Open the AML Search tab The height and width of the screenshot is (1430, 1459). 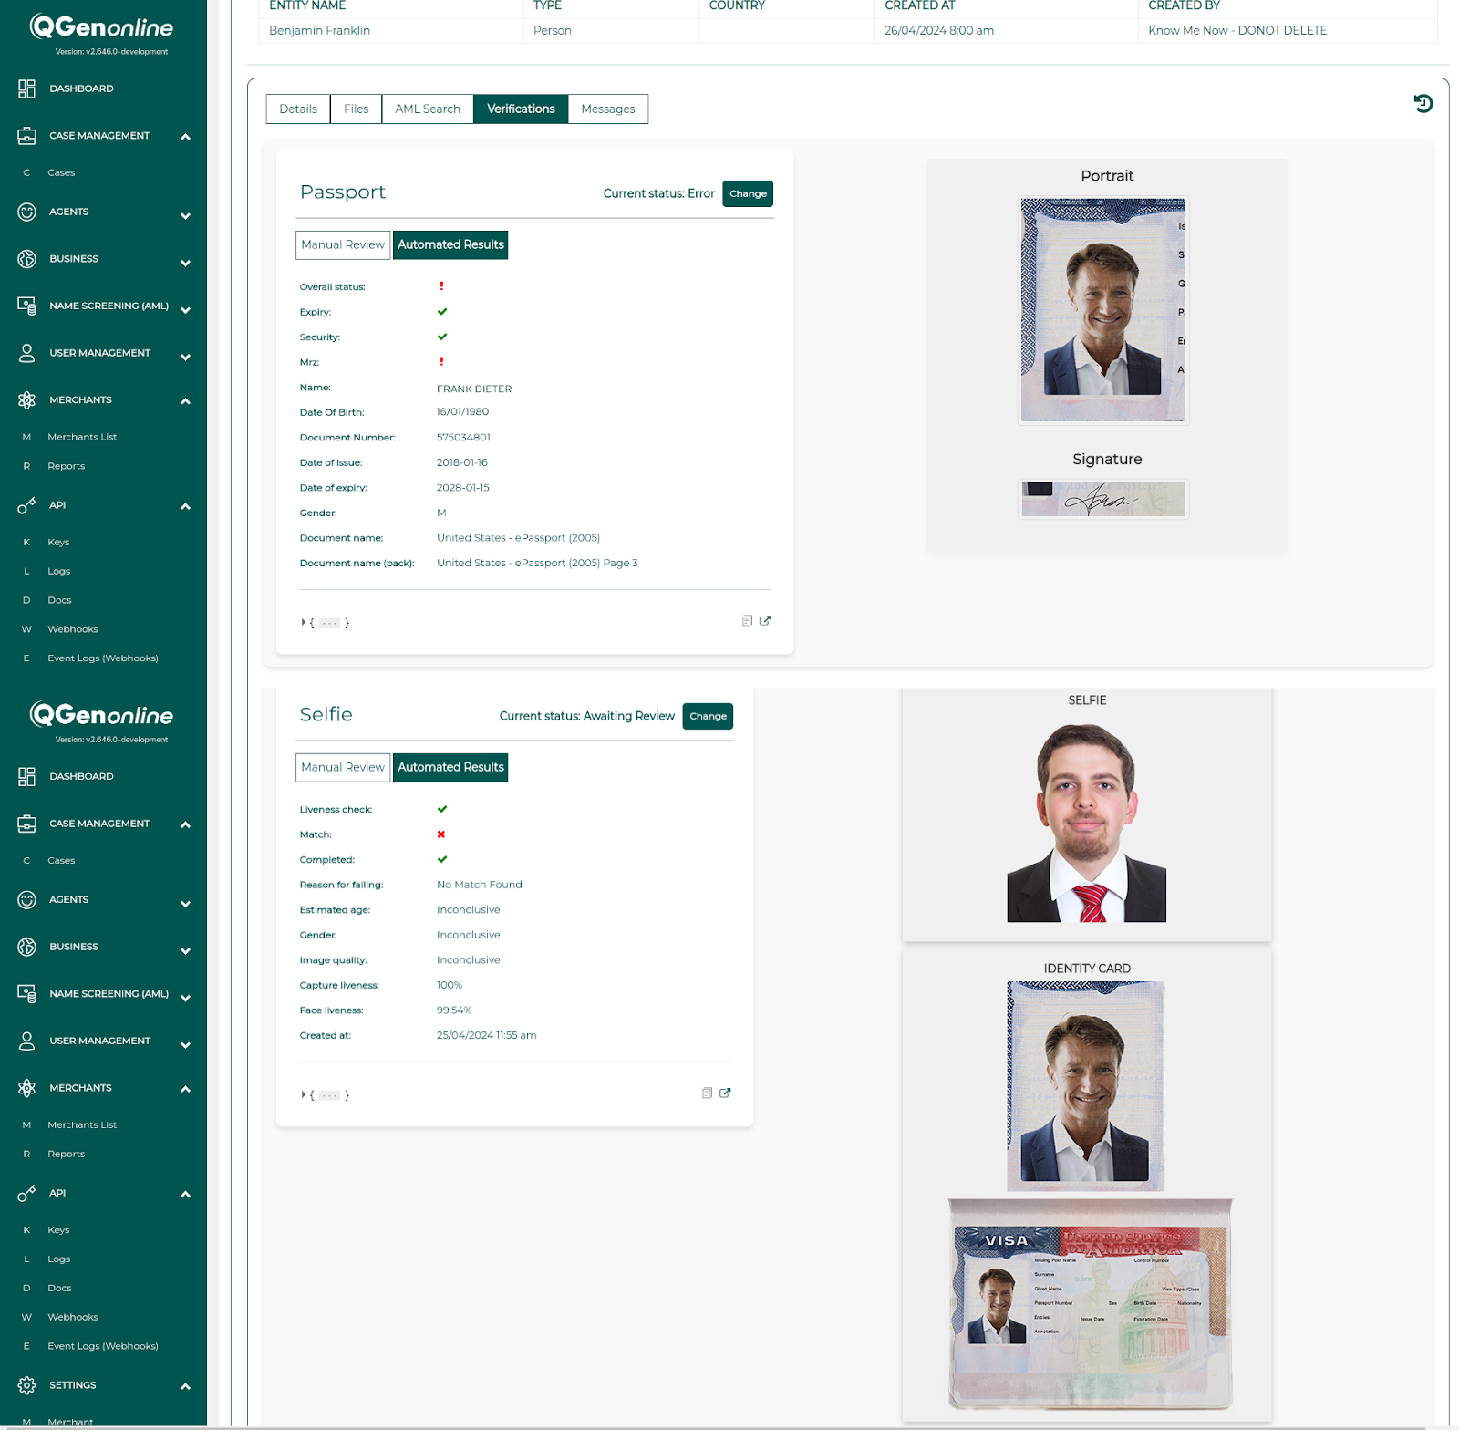click(x=427, y=109)
